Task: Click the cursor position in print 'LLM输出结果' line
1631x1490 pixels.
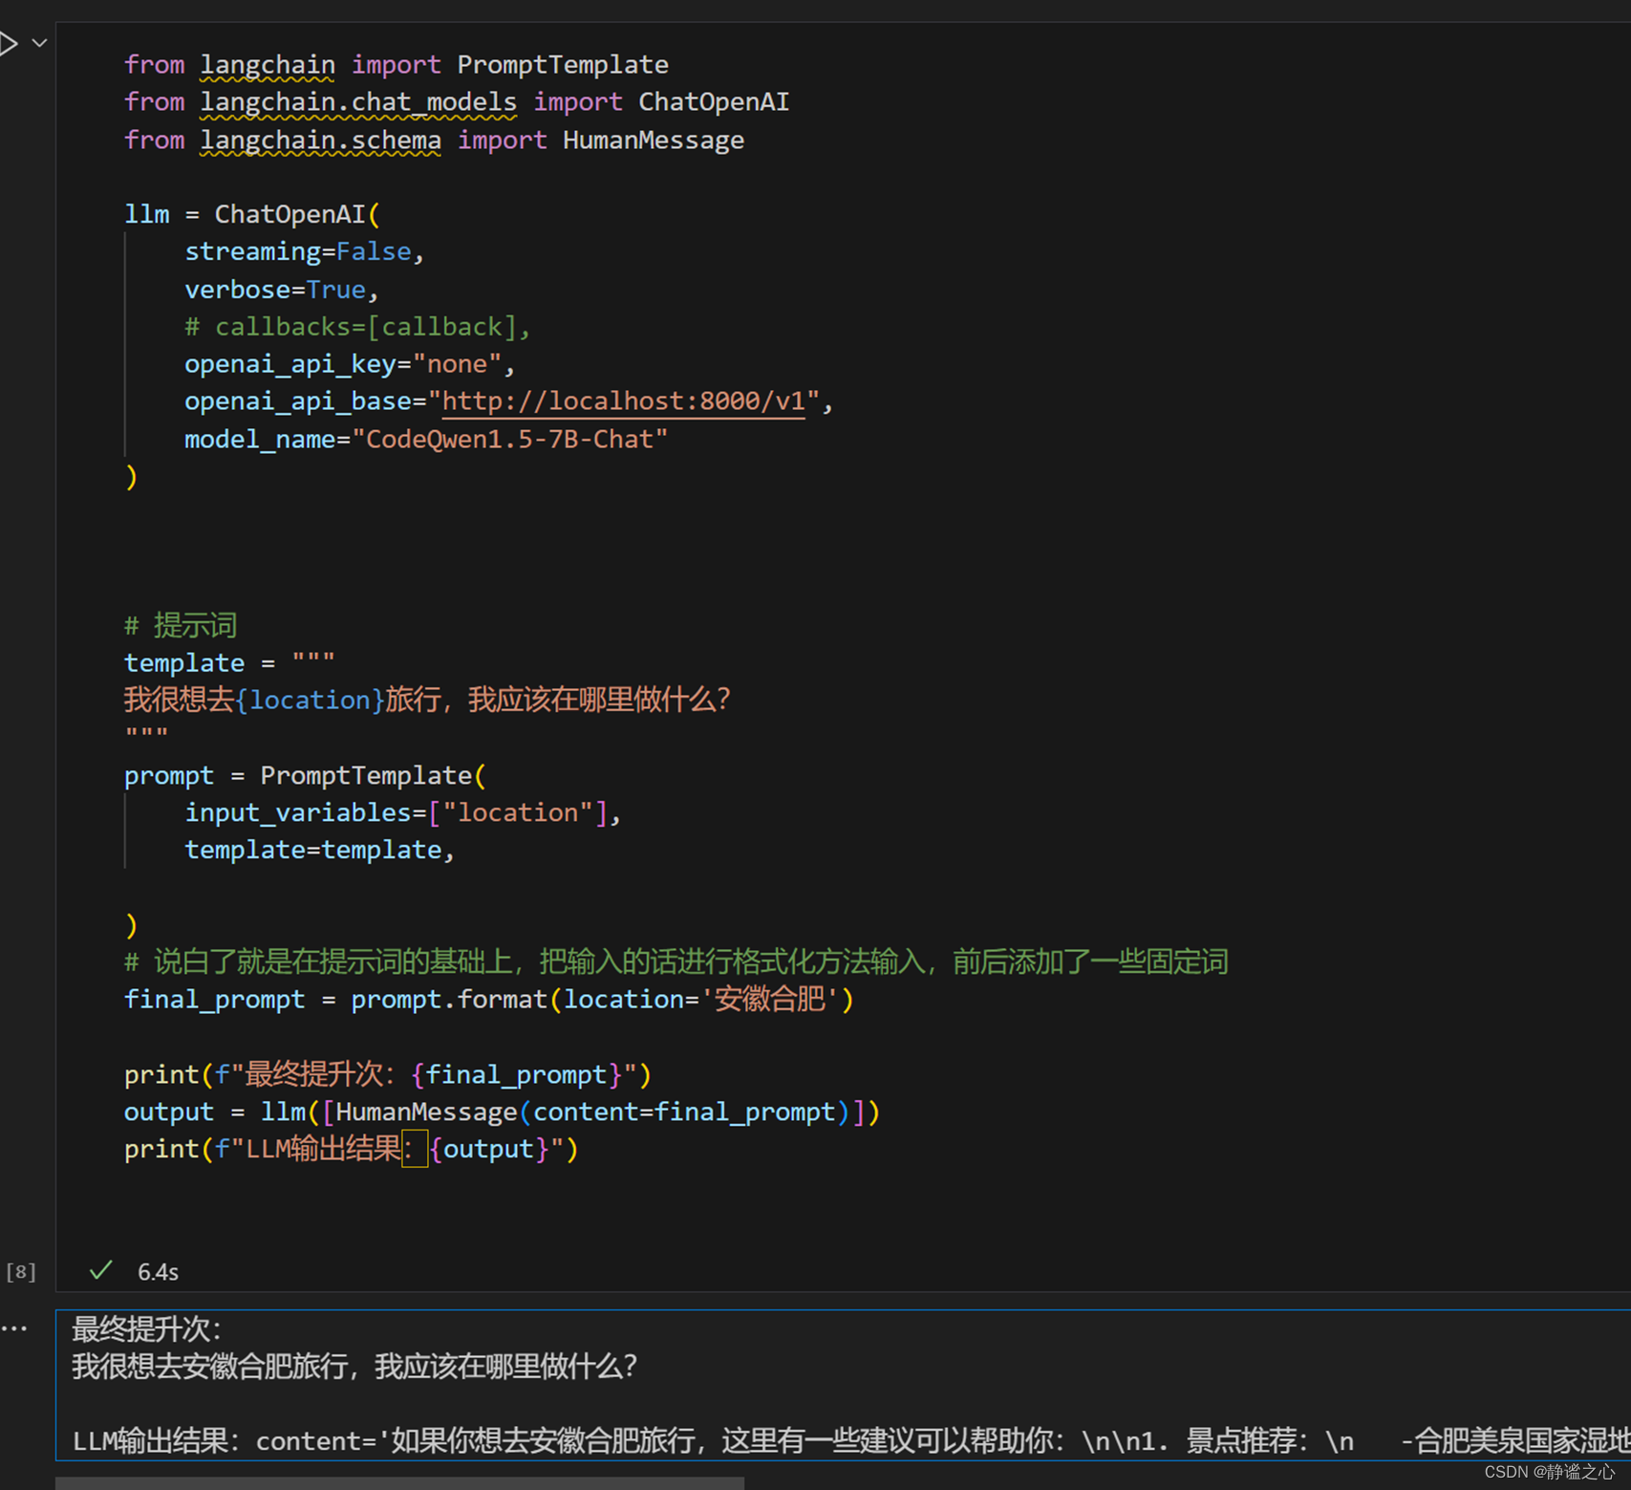Action: click(415, 1149)
